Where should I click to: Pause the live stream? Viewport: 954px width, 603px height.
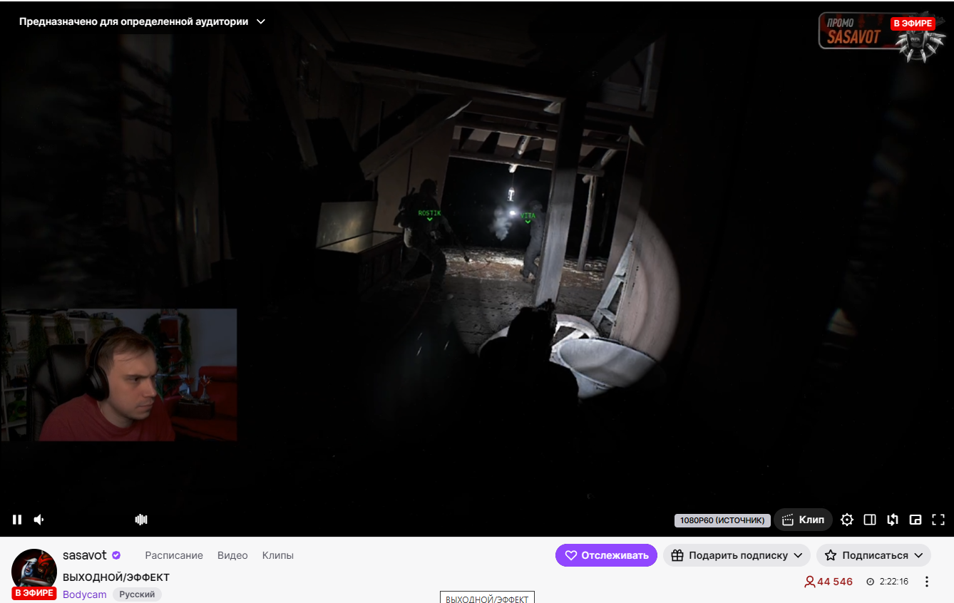[17, 520]
